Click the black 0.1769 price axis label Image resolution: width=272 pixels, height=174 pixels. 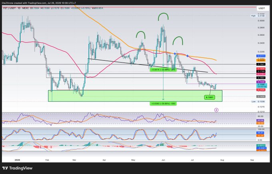click(x=261, y=71)
